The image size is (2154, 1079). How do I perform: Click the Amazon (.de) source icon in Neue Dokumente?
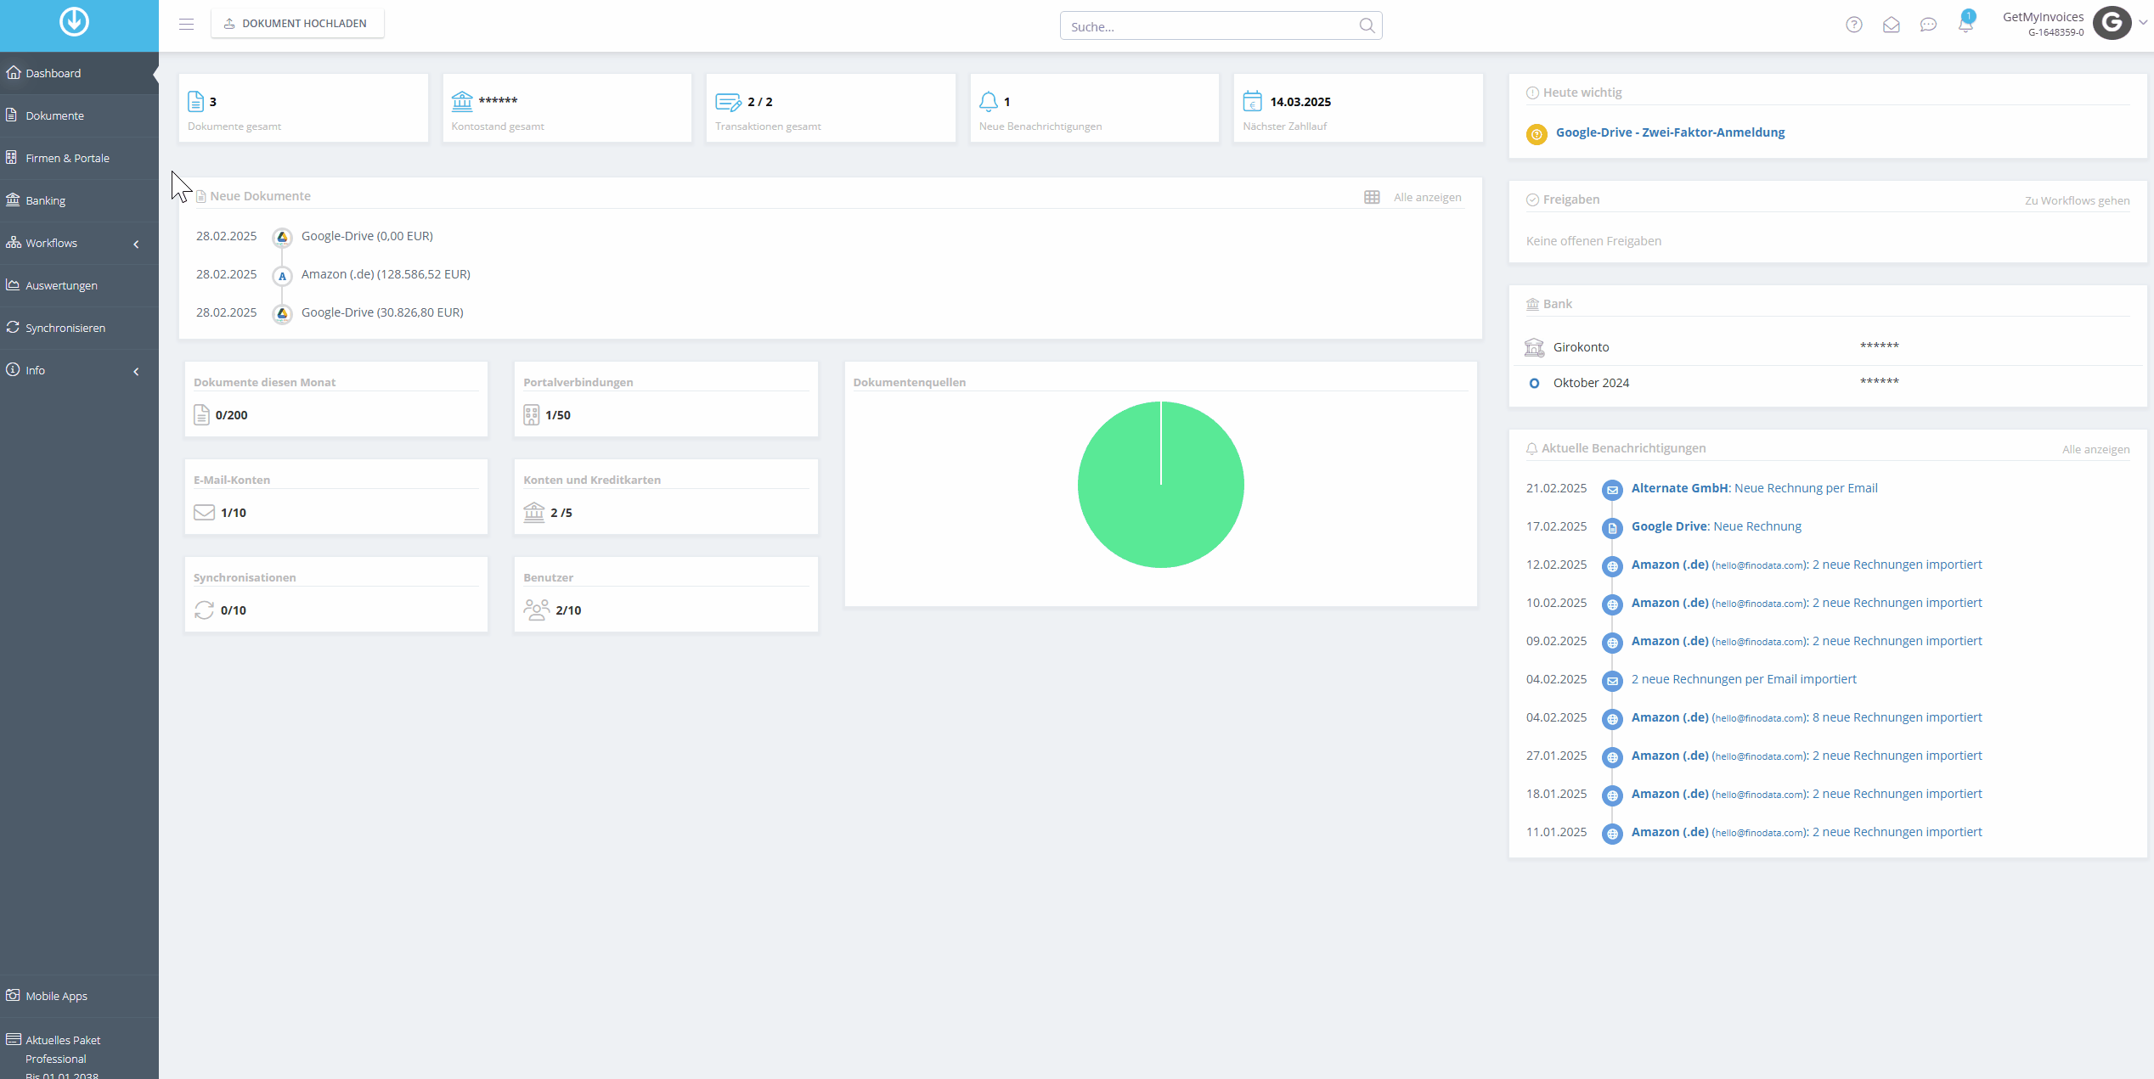pyautogui.click(x=282, y=275)
